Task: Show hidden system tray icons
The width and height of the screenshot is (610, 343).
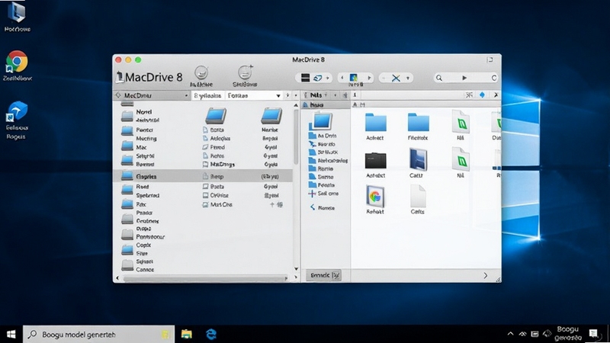Action: pos(510,334)
